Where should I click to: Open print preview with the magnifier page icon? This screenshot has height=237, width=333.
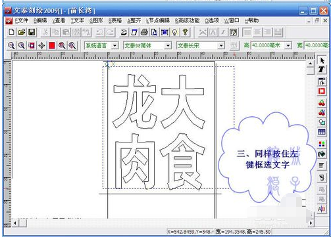tap(155, 32)
